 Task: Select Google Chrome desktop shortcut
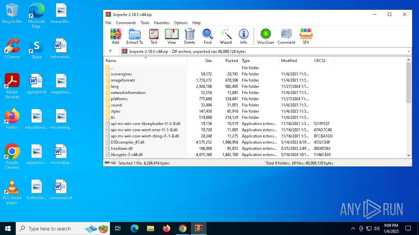[x=12, y=157]
